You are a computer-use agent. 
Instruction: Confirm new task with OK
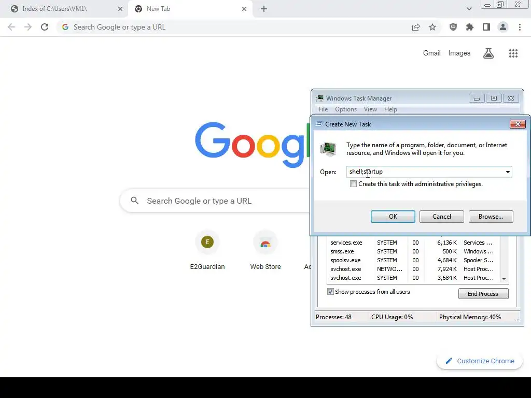(x=393, y=217)
